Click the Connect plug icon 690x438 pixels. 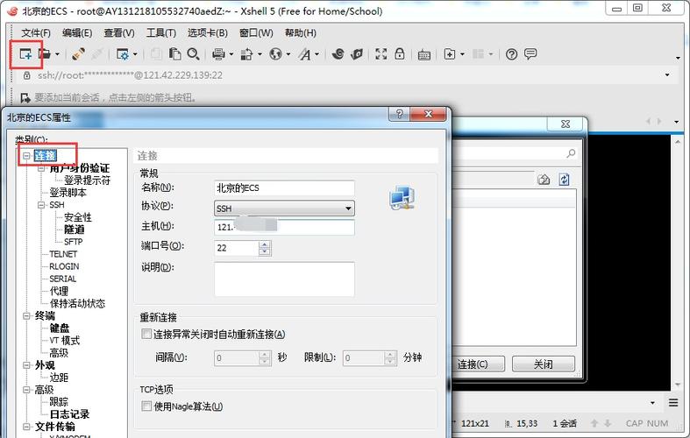[79, 54]
